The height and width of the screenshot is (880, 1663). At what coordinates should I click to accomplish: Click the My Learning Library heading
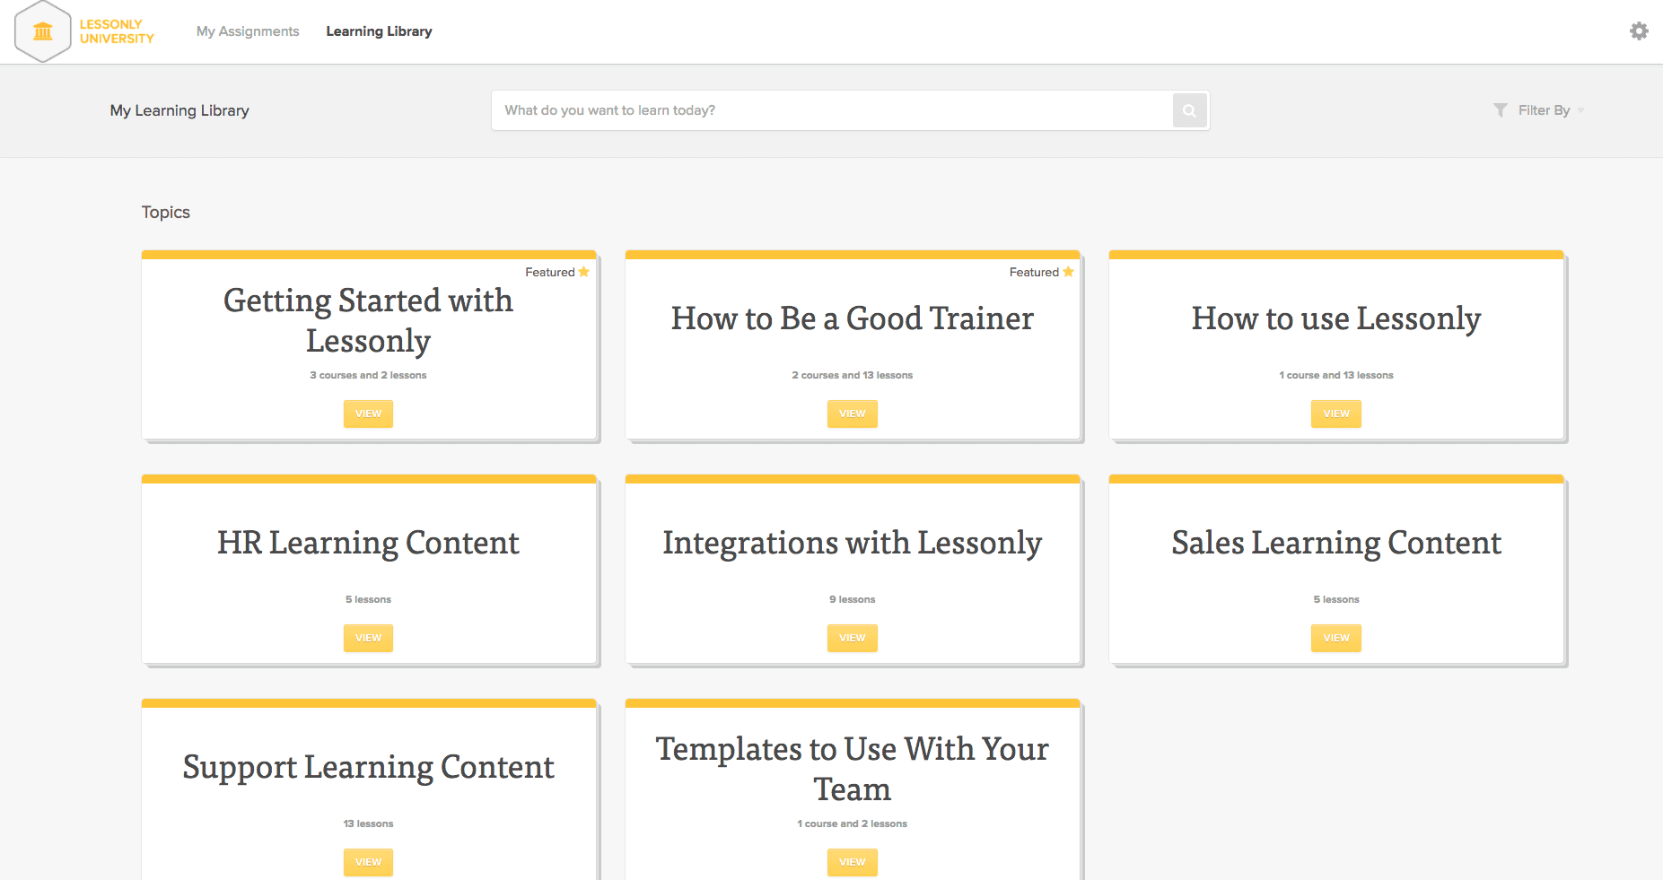pyautogui.click(x=179, y=110)
